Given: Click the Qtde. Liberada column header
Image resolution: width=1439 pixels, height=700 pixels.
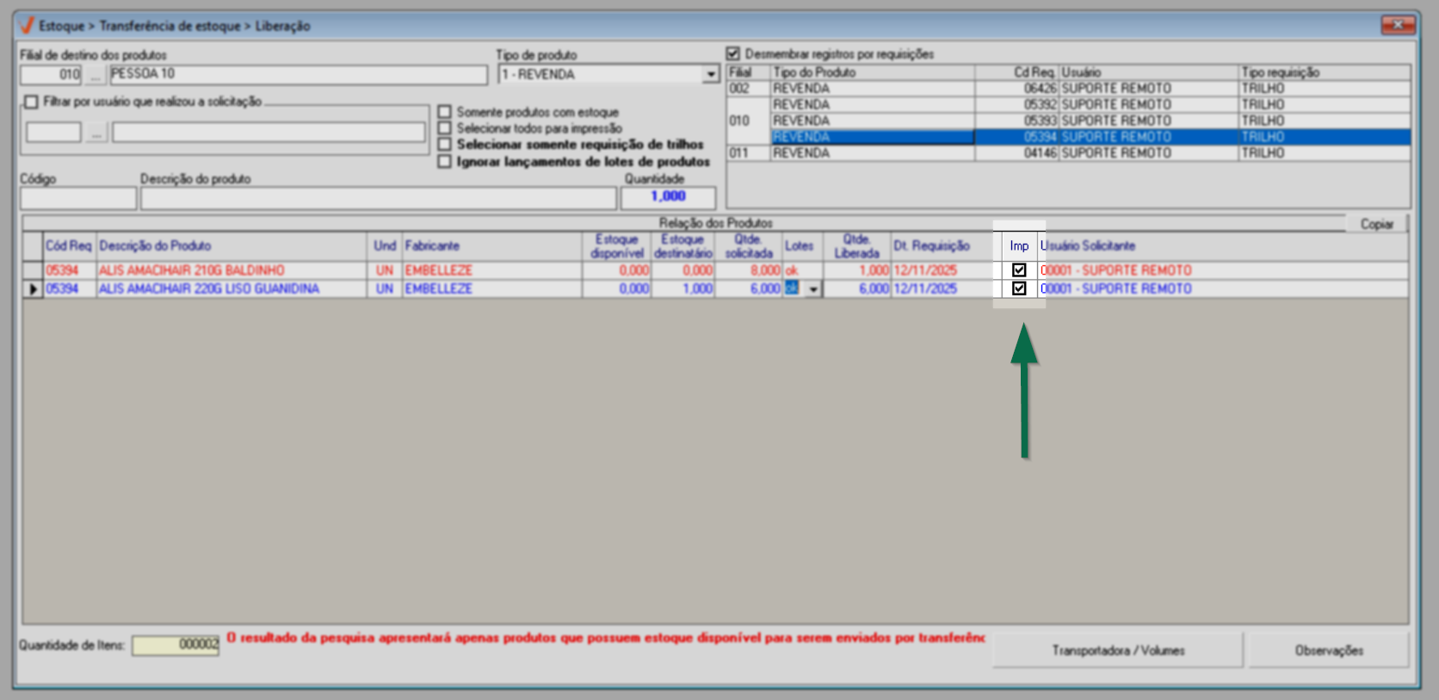Looking at the screenshot, I should [x=856, y=246].
